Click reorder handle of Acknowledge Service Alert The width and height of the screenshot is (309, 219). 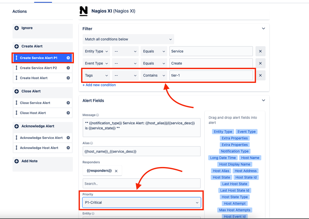point(16,137)
